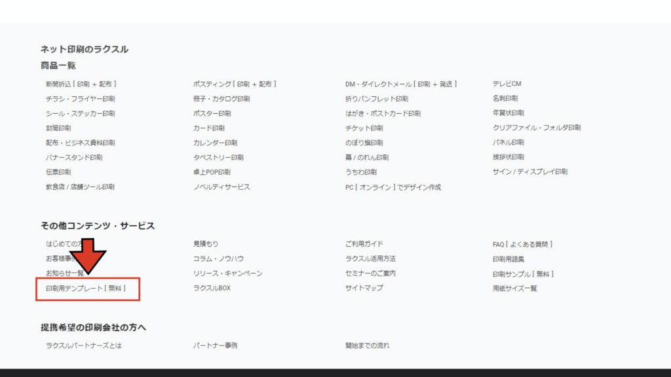This screenshot has height=377, width=671.
Task: Select 冊子・カタログ印刷 in the product list
Action: point(221,99)
